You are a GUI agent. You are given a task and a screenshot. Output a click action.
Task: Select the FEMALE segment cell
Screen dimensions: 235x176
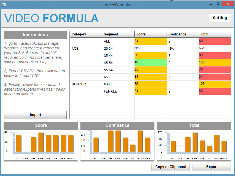[x=118, y=91]
